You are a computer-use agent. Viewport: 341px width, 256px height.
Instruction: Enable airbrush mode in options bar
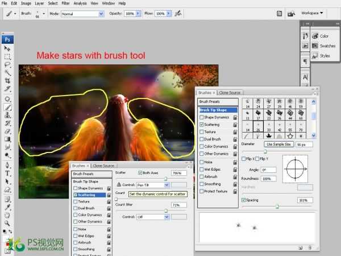pos(179,13)
